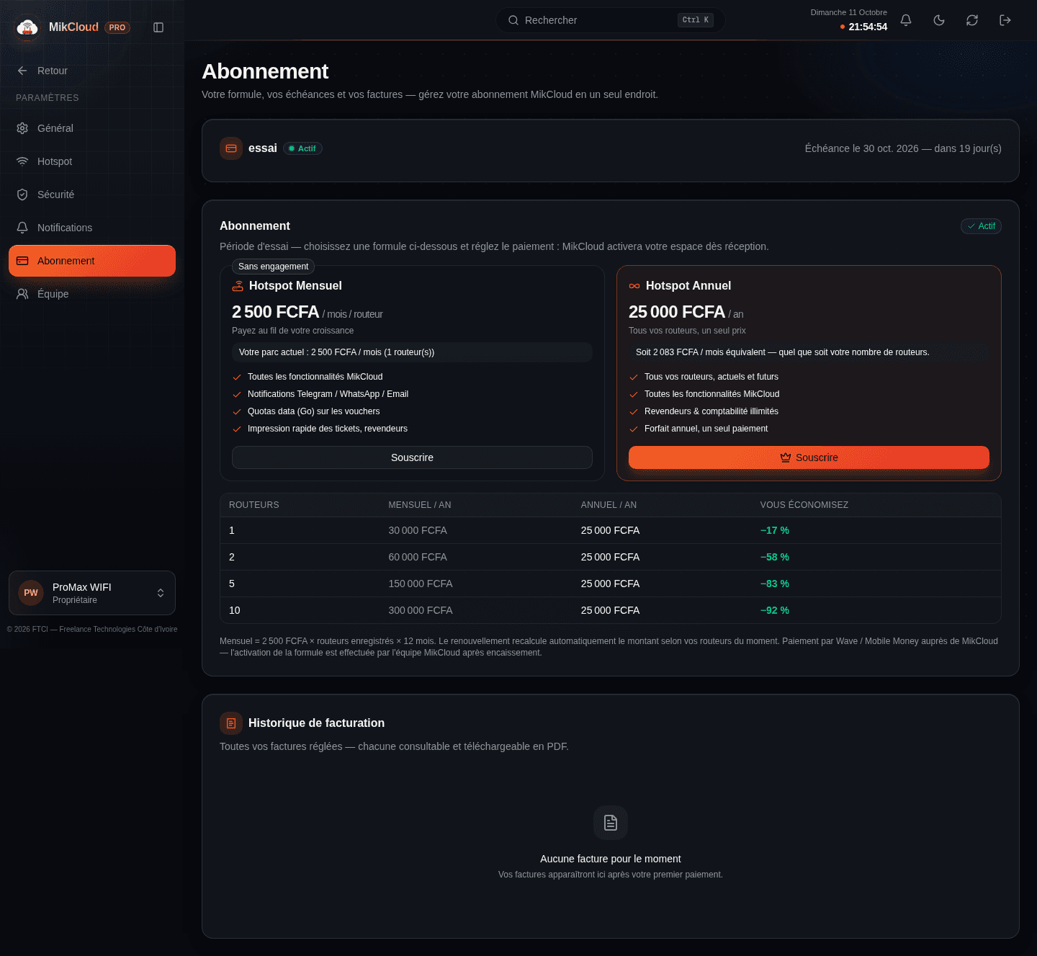Screen dimensions: 1037x956
Task: Click the MikCloud logo icon
Action: pyautogui.click(x=27, y=28)
